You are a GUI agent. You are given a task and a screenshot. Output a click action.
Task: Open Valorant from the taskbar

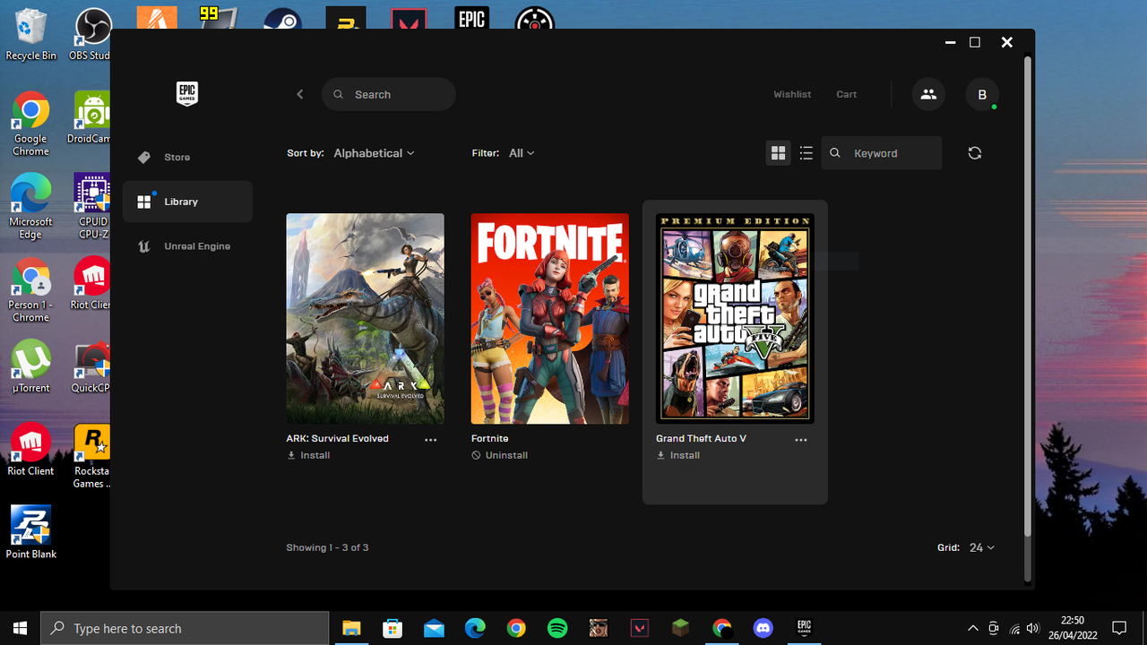(640, 628)
